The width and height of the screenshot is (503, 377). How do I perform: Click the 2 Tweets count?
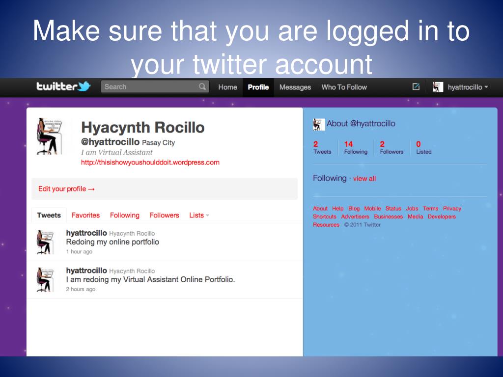[x=322, y=147]
